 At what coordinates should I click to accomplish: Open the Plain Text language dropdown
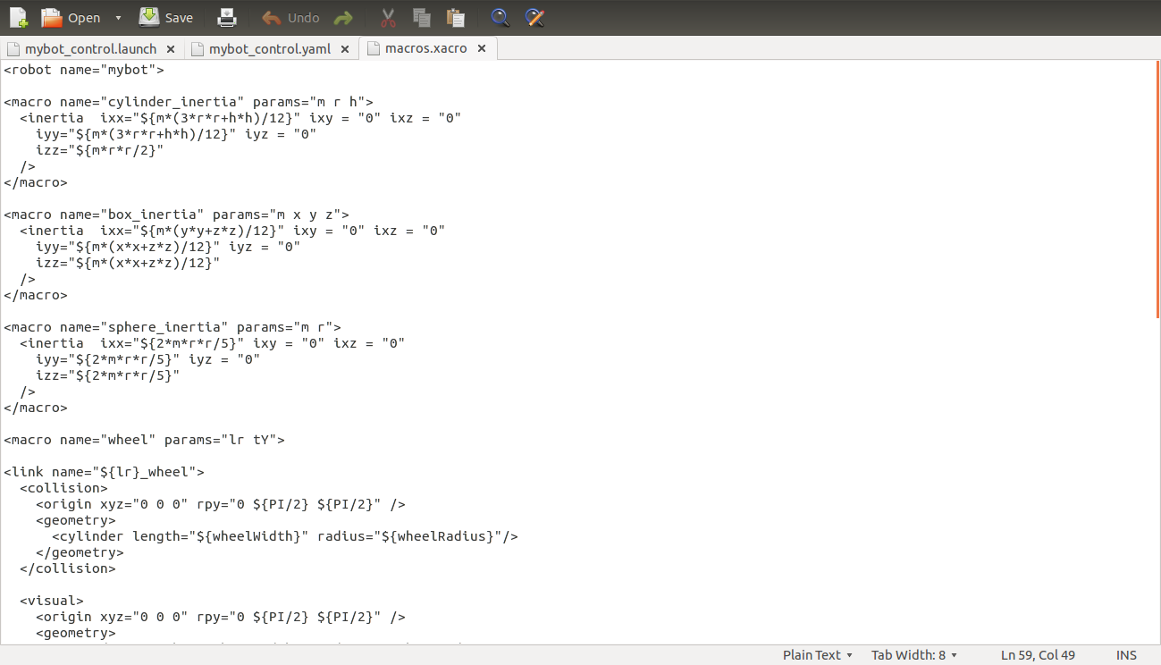coord(818,655)
